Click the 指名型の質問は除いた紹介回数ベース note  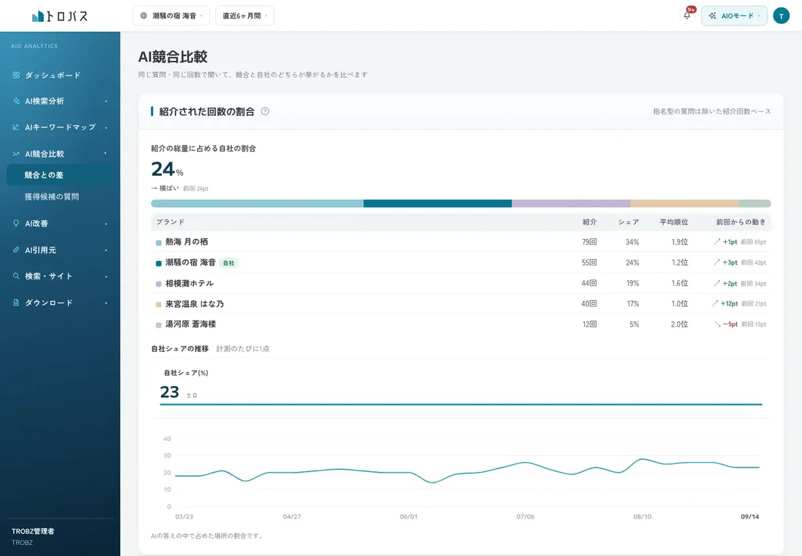(712, 111)
